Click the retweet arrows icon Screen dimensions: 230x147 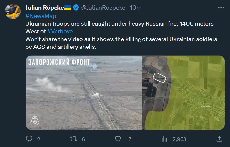[x=73, y=139]
